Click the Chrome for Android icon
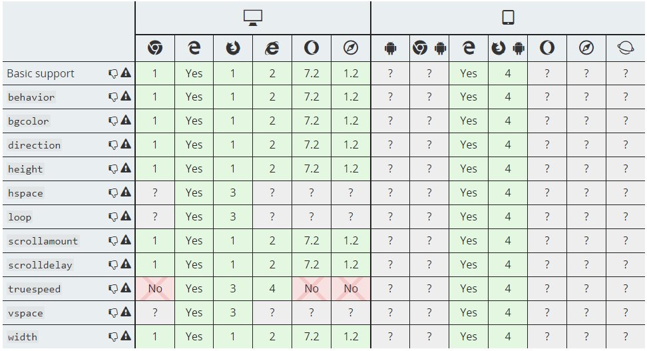This screenshot has height=351, width=647. pos(429,48)
